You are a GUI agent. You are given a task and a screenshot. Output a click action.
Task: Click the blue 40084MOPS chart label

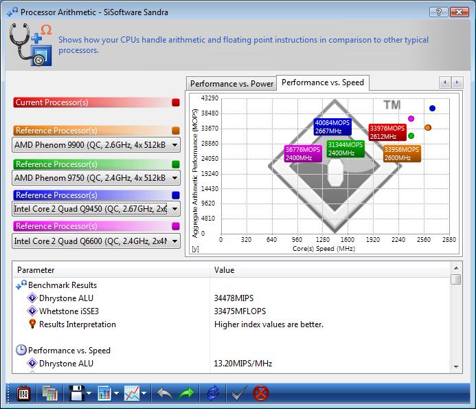pyautogui.click(x=332, y=126)
